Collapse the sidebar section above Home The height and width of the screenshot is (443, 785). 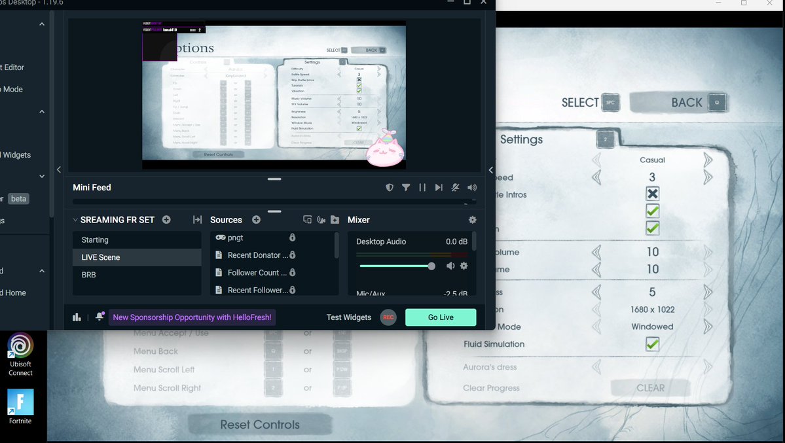42,271
